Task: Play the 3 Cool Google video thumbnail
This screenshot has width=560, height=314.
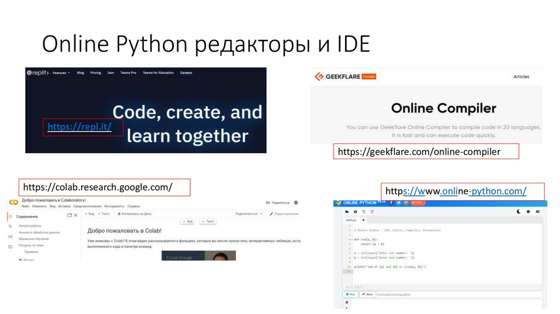Action: point(199,255)
